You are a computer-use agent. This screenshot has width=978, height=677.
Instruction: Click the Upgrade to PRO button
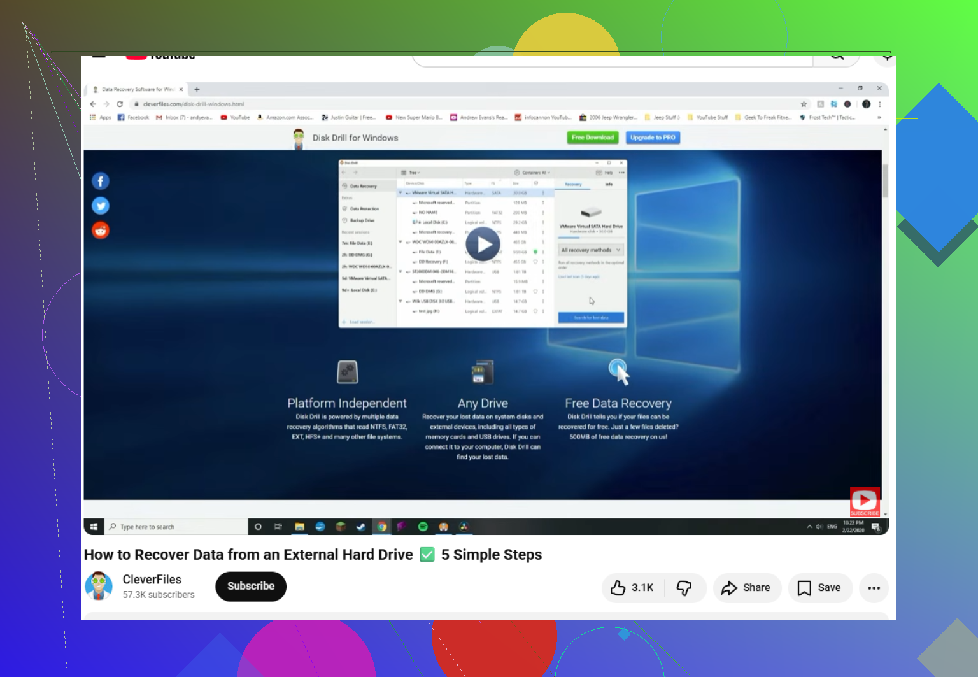click(x=653, y=138)
